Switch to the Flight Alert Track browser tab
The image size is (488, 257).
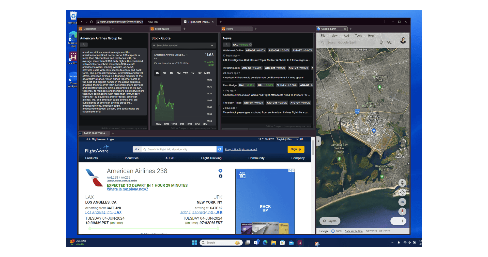tap(199, 22)
